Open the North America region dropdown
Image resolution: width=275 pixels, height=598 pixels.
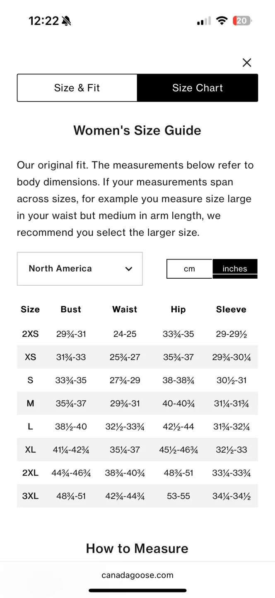(80, 269)
